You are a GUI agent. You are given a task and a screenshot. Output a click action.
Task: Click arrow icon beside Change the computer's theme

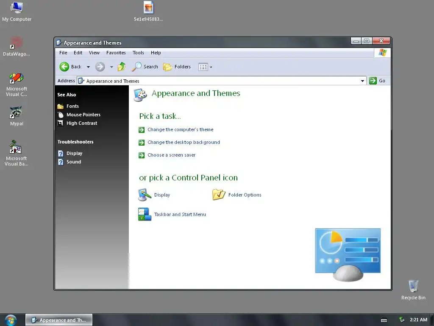[142, 130]
